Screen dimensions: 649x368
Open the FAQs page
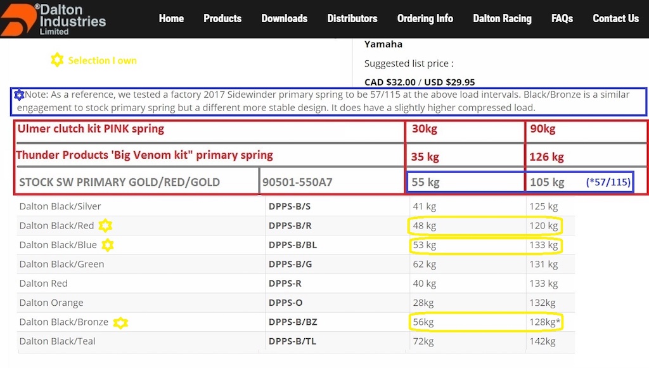562,18
